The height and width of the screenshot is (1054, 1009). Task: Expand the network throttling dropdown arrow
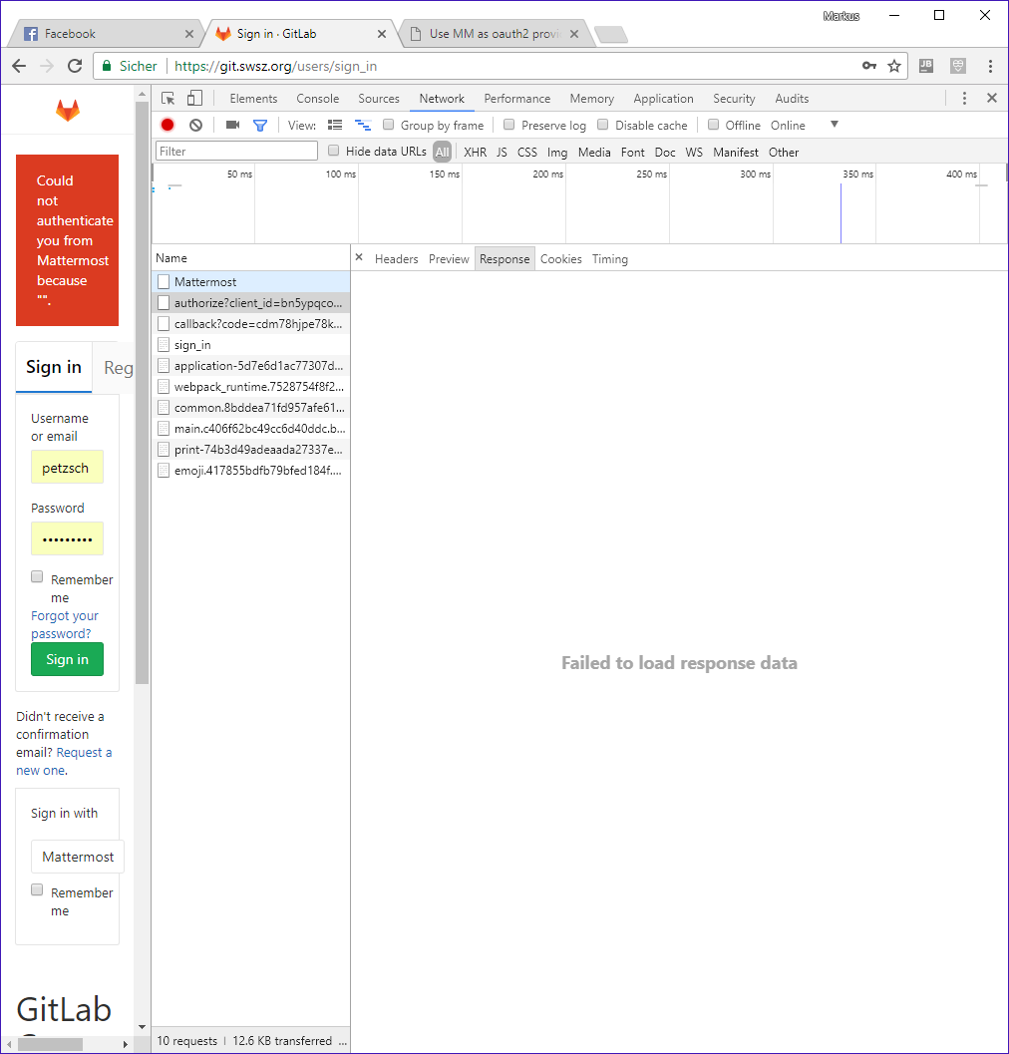pos(835,125)
